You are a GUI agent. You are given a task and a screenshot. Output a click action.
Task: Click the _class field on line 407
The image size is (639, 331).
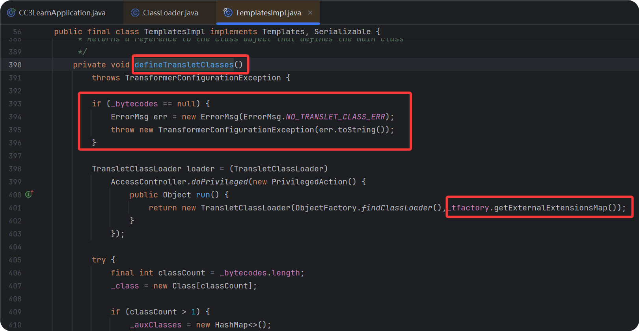[125, 286]
